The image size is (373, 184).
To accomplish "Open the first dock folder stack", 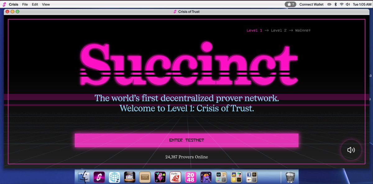I will pyautogui.click(x=221, y=177).
